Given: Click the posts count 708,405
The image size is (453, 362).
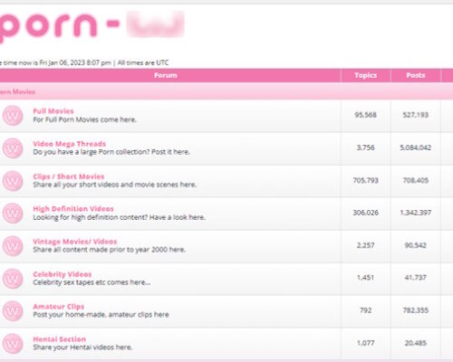Looking at the screenshot, I should pos(416,180).
